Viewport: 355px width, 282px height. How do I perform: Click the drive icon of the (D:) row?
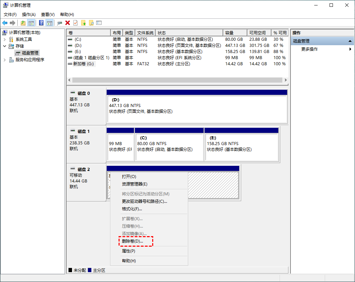click(70, 46)
